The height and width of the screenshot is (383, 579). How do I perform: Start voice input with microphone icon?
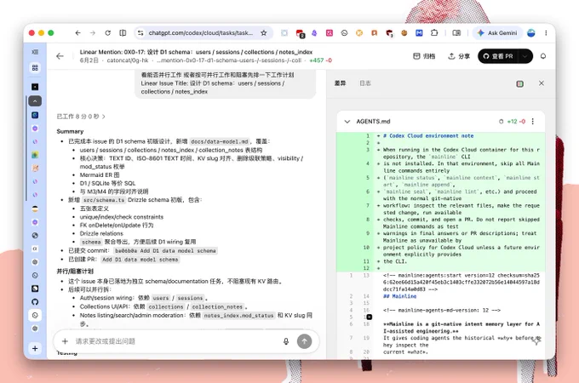pyautogui.click(x=286, y=341)
